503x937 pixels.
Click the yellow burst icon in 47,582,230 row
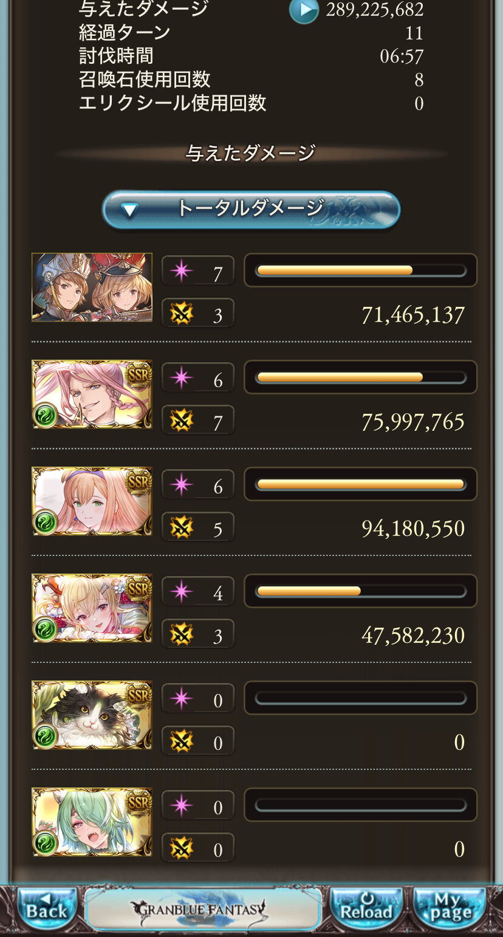(182, 633)
